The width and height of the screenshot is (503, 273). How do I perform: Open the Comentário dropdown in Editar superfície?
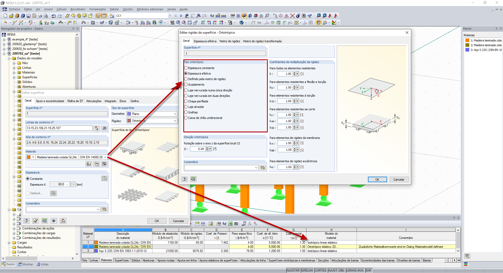98,209
